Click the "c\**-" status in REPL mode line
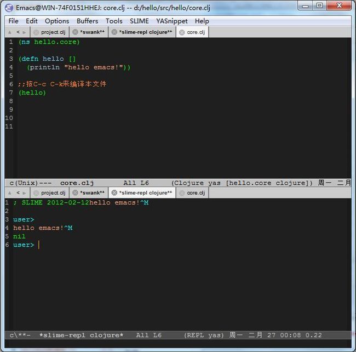This screenshot has width=356, height=352. click(x=20, y=335)
